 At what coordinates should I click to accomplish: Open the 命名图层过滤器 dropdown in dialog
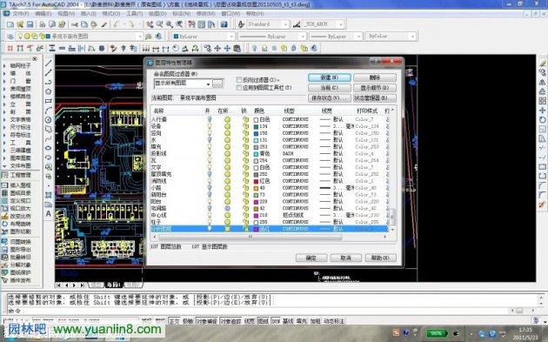[x=208, y=84]
